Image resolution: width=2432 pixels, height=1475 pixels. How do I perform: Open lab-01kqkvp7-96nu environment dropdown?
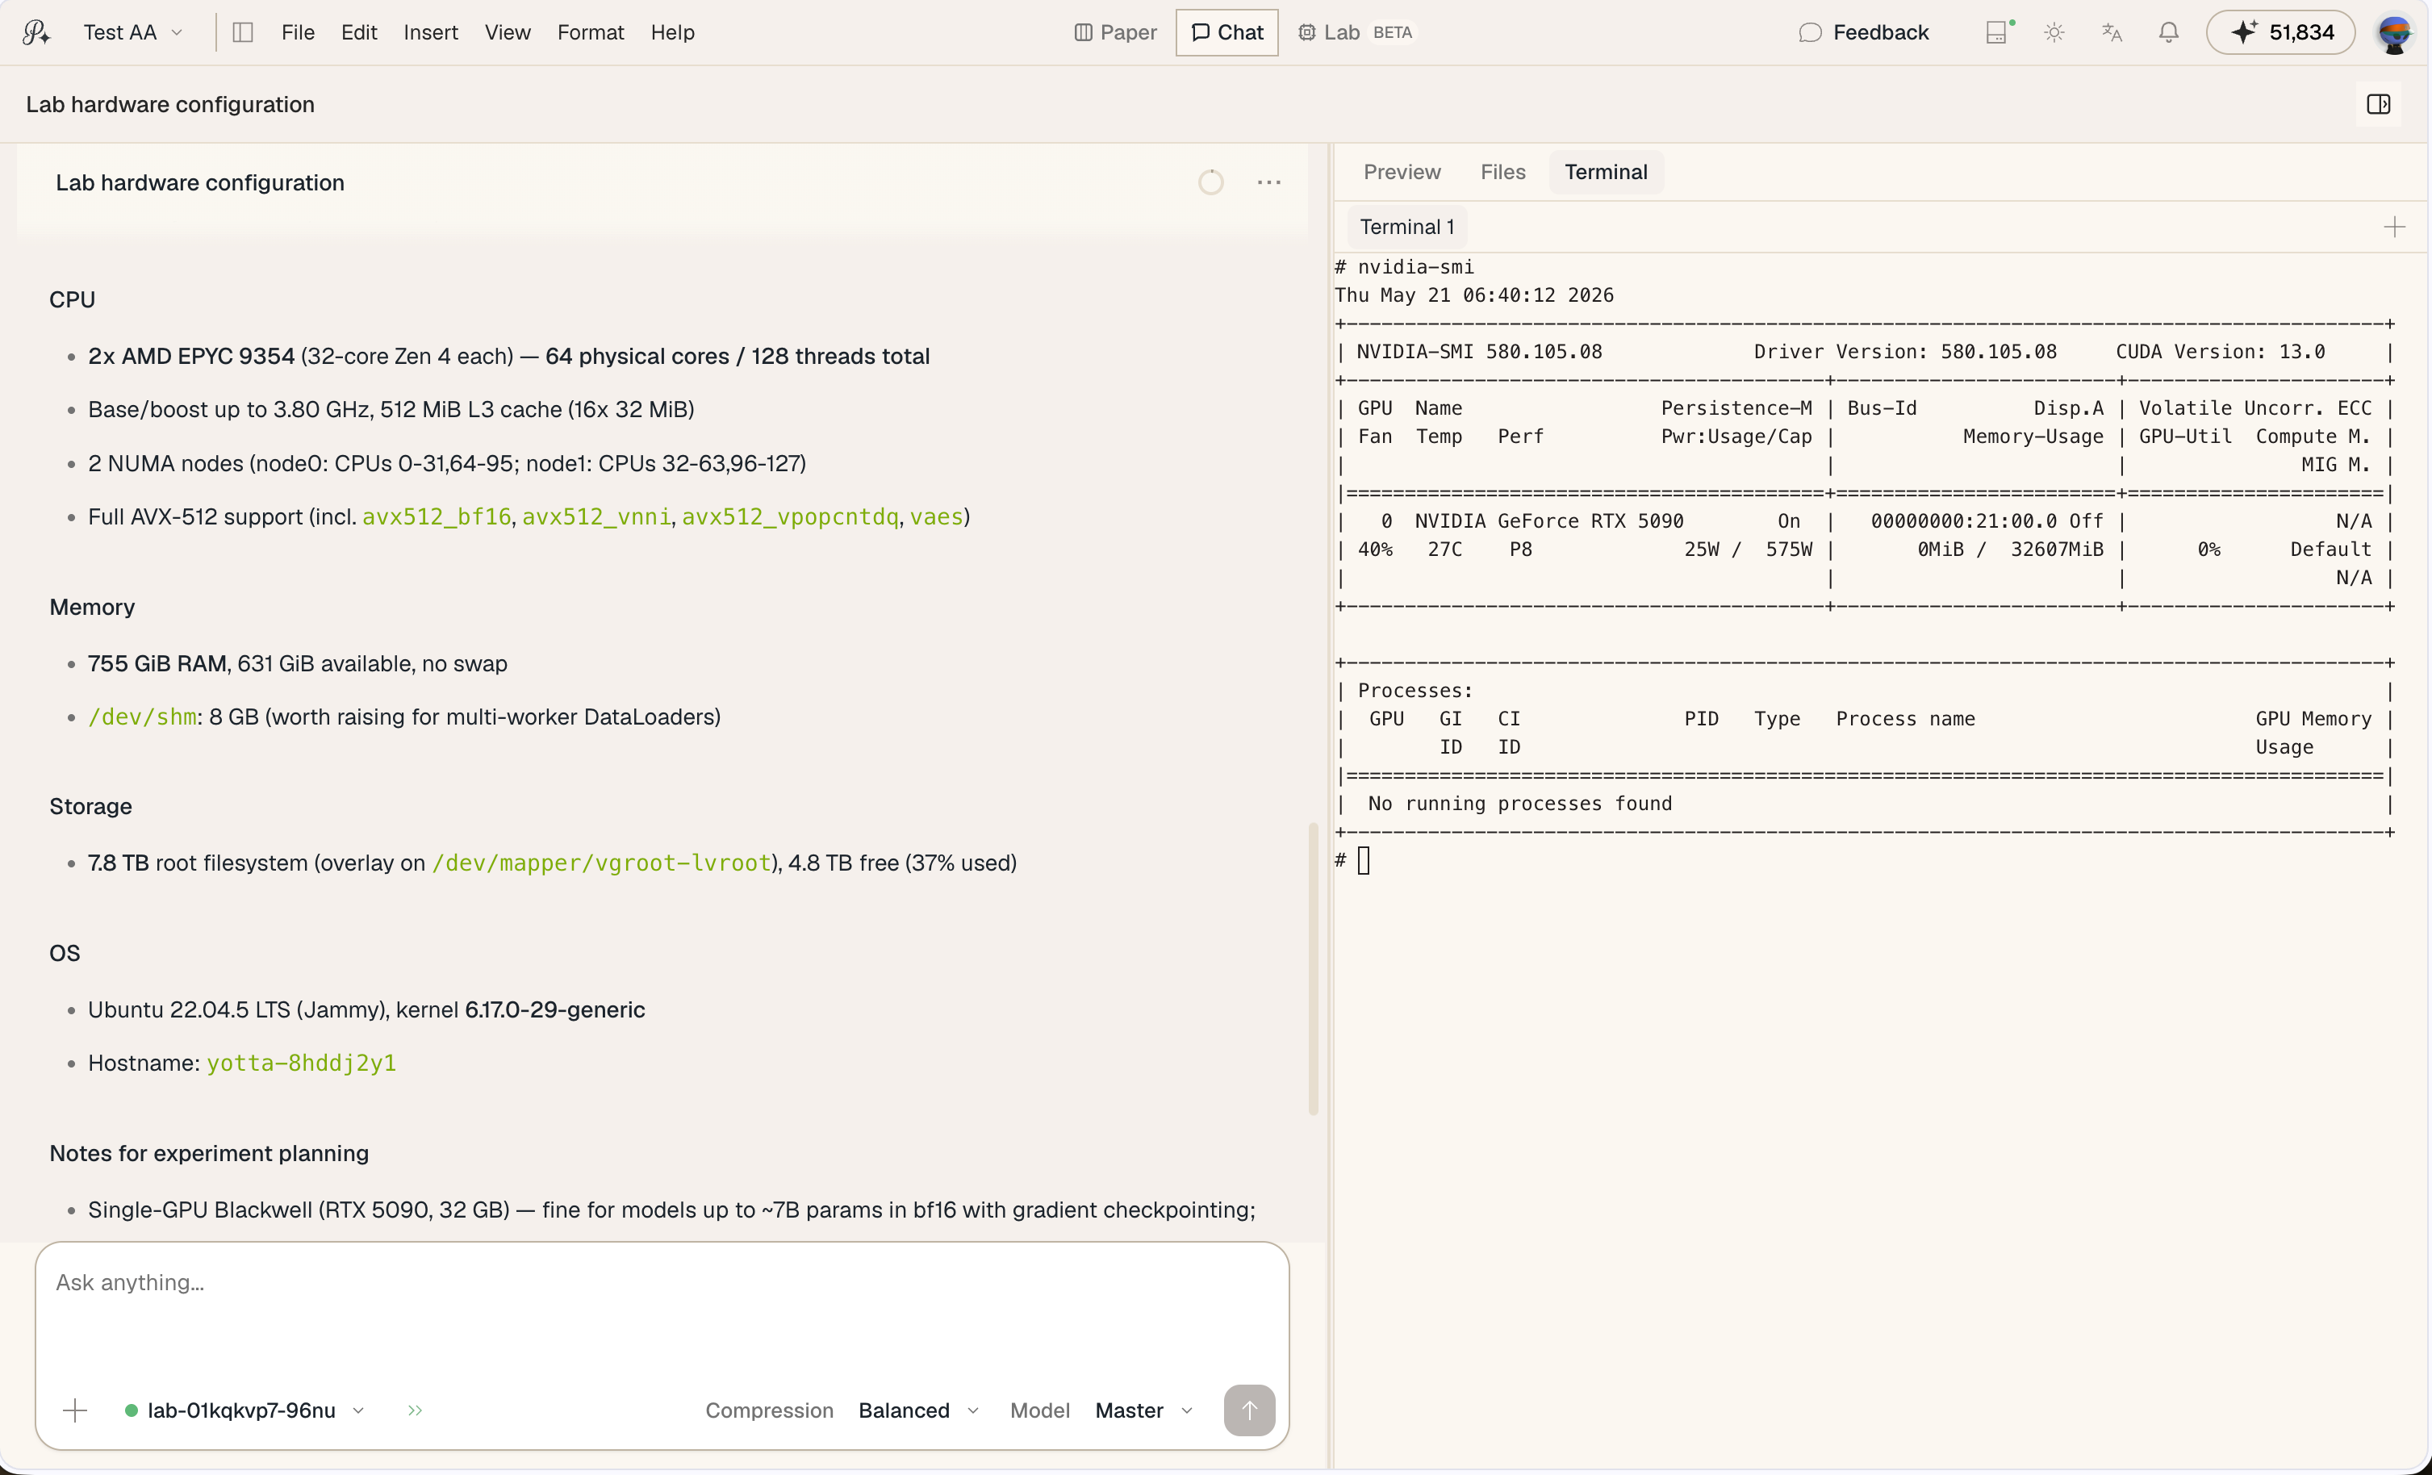point(244,1410)
